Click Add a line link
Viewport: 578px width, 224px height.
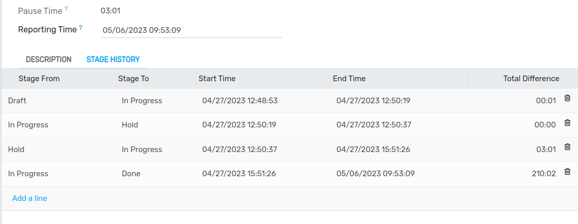[x=29, y=198]
